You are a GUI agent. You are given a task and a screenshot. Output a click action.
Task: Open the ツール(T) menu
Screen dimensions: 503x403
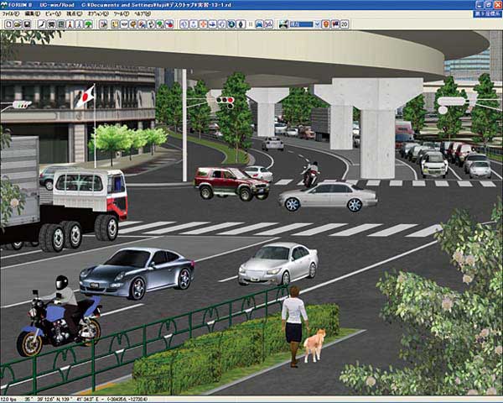point(122,13)
